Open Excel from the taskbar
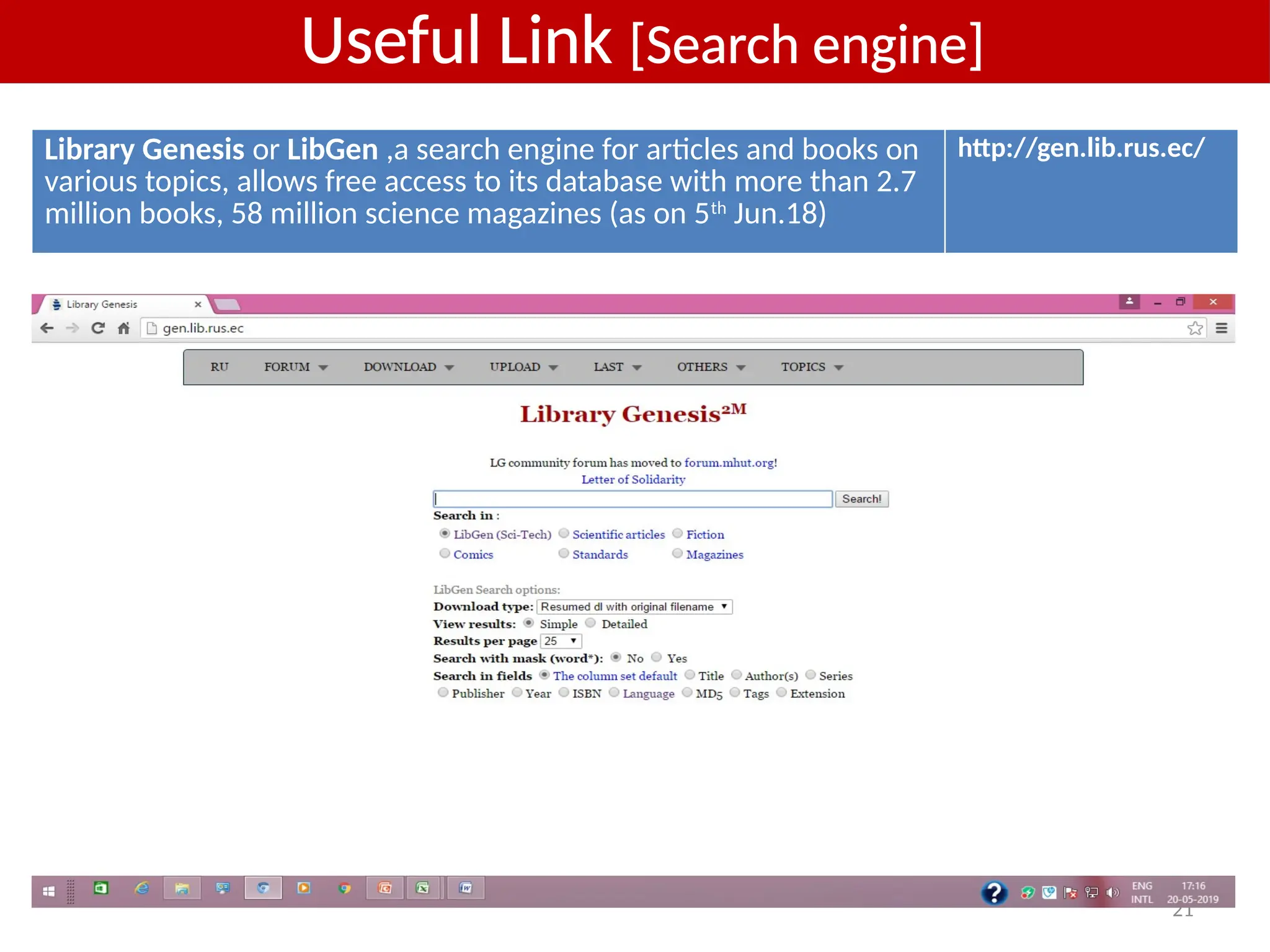 [423, 888]
